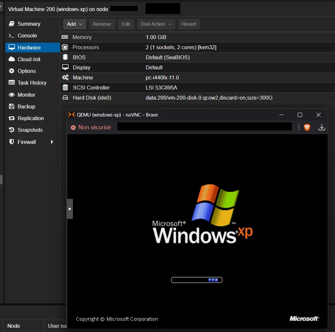
Task: Click the Non sécurisé label
Action: [x=94, y=127]
